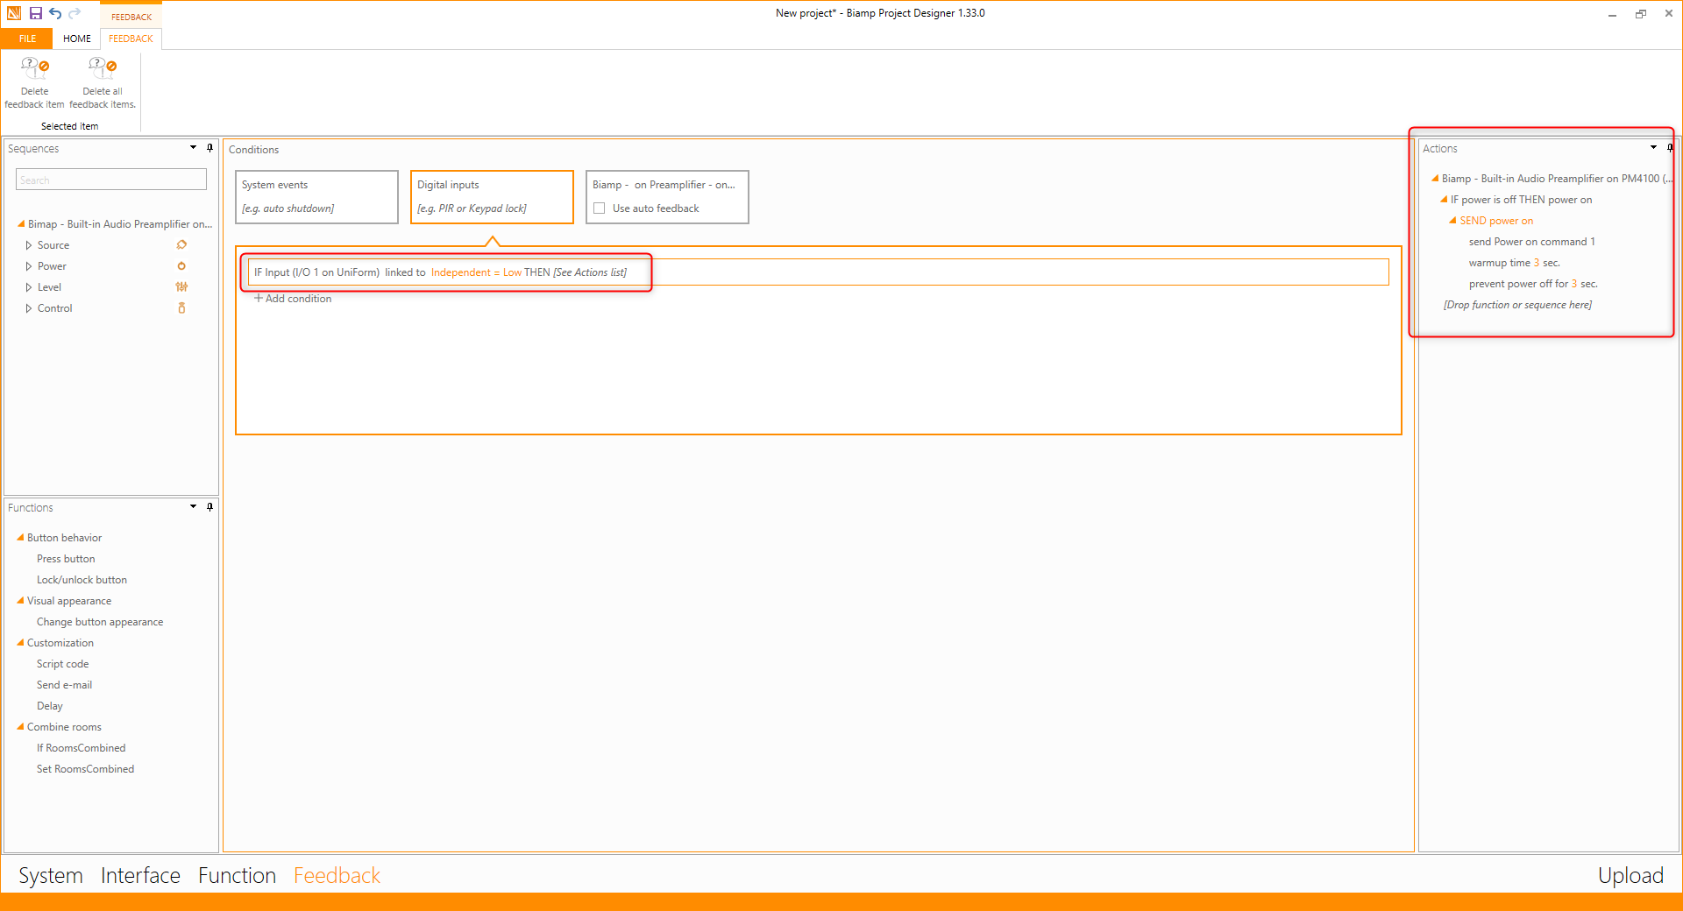Screen dimensions: 1683x911
Task: Expand the Control sequence node
Action: pos(28,308)
